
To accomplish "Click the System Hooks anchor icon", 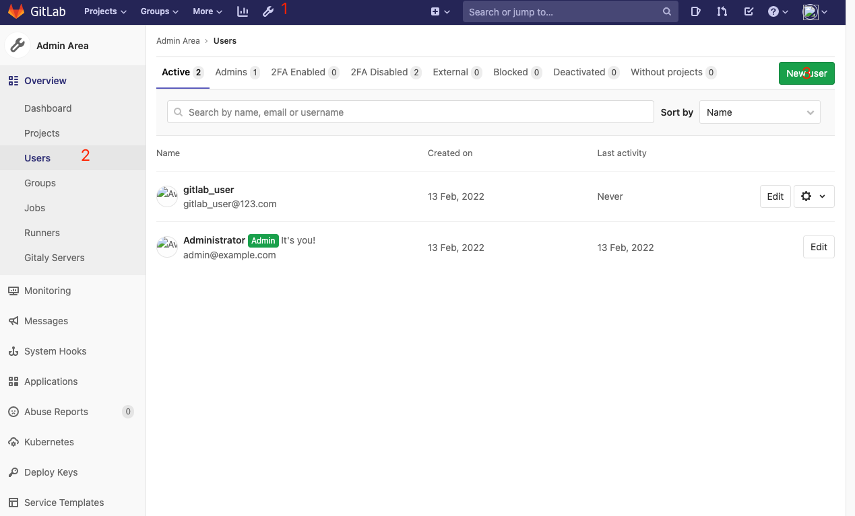I will 13,351.
